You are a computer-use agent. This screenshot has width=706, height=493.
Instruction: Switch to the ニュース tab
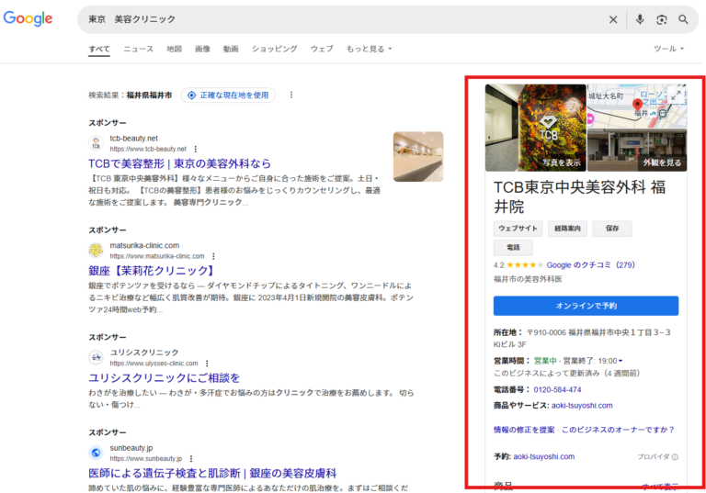coord(138,49)
